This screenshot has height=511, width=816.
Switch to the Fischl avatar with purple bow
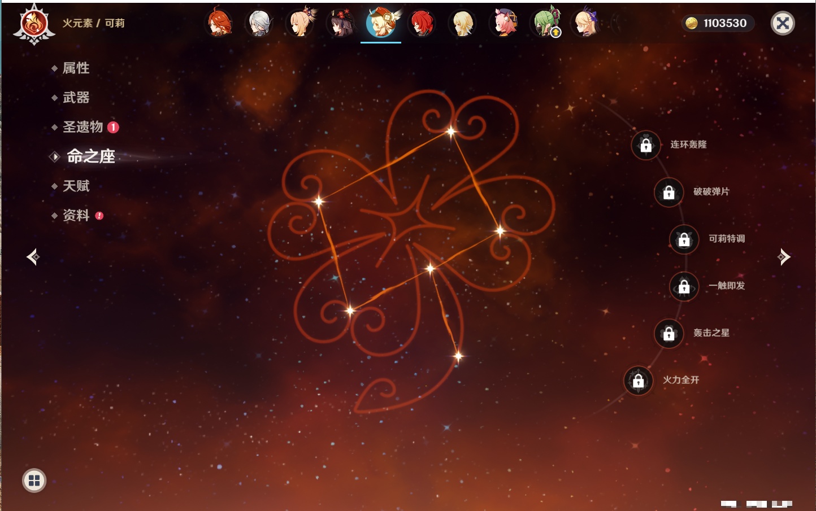pyautogui.click(x=586, y=23)
